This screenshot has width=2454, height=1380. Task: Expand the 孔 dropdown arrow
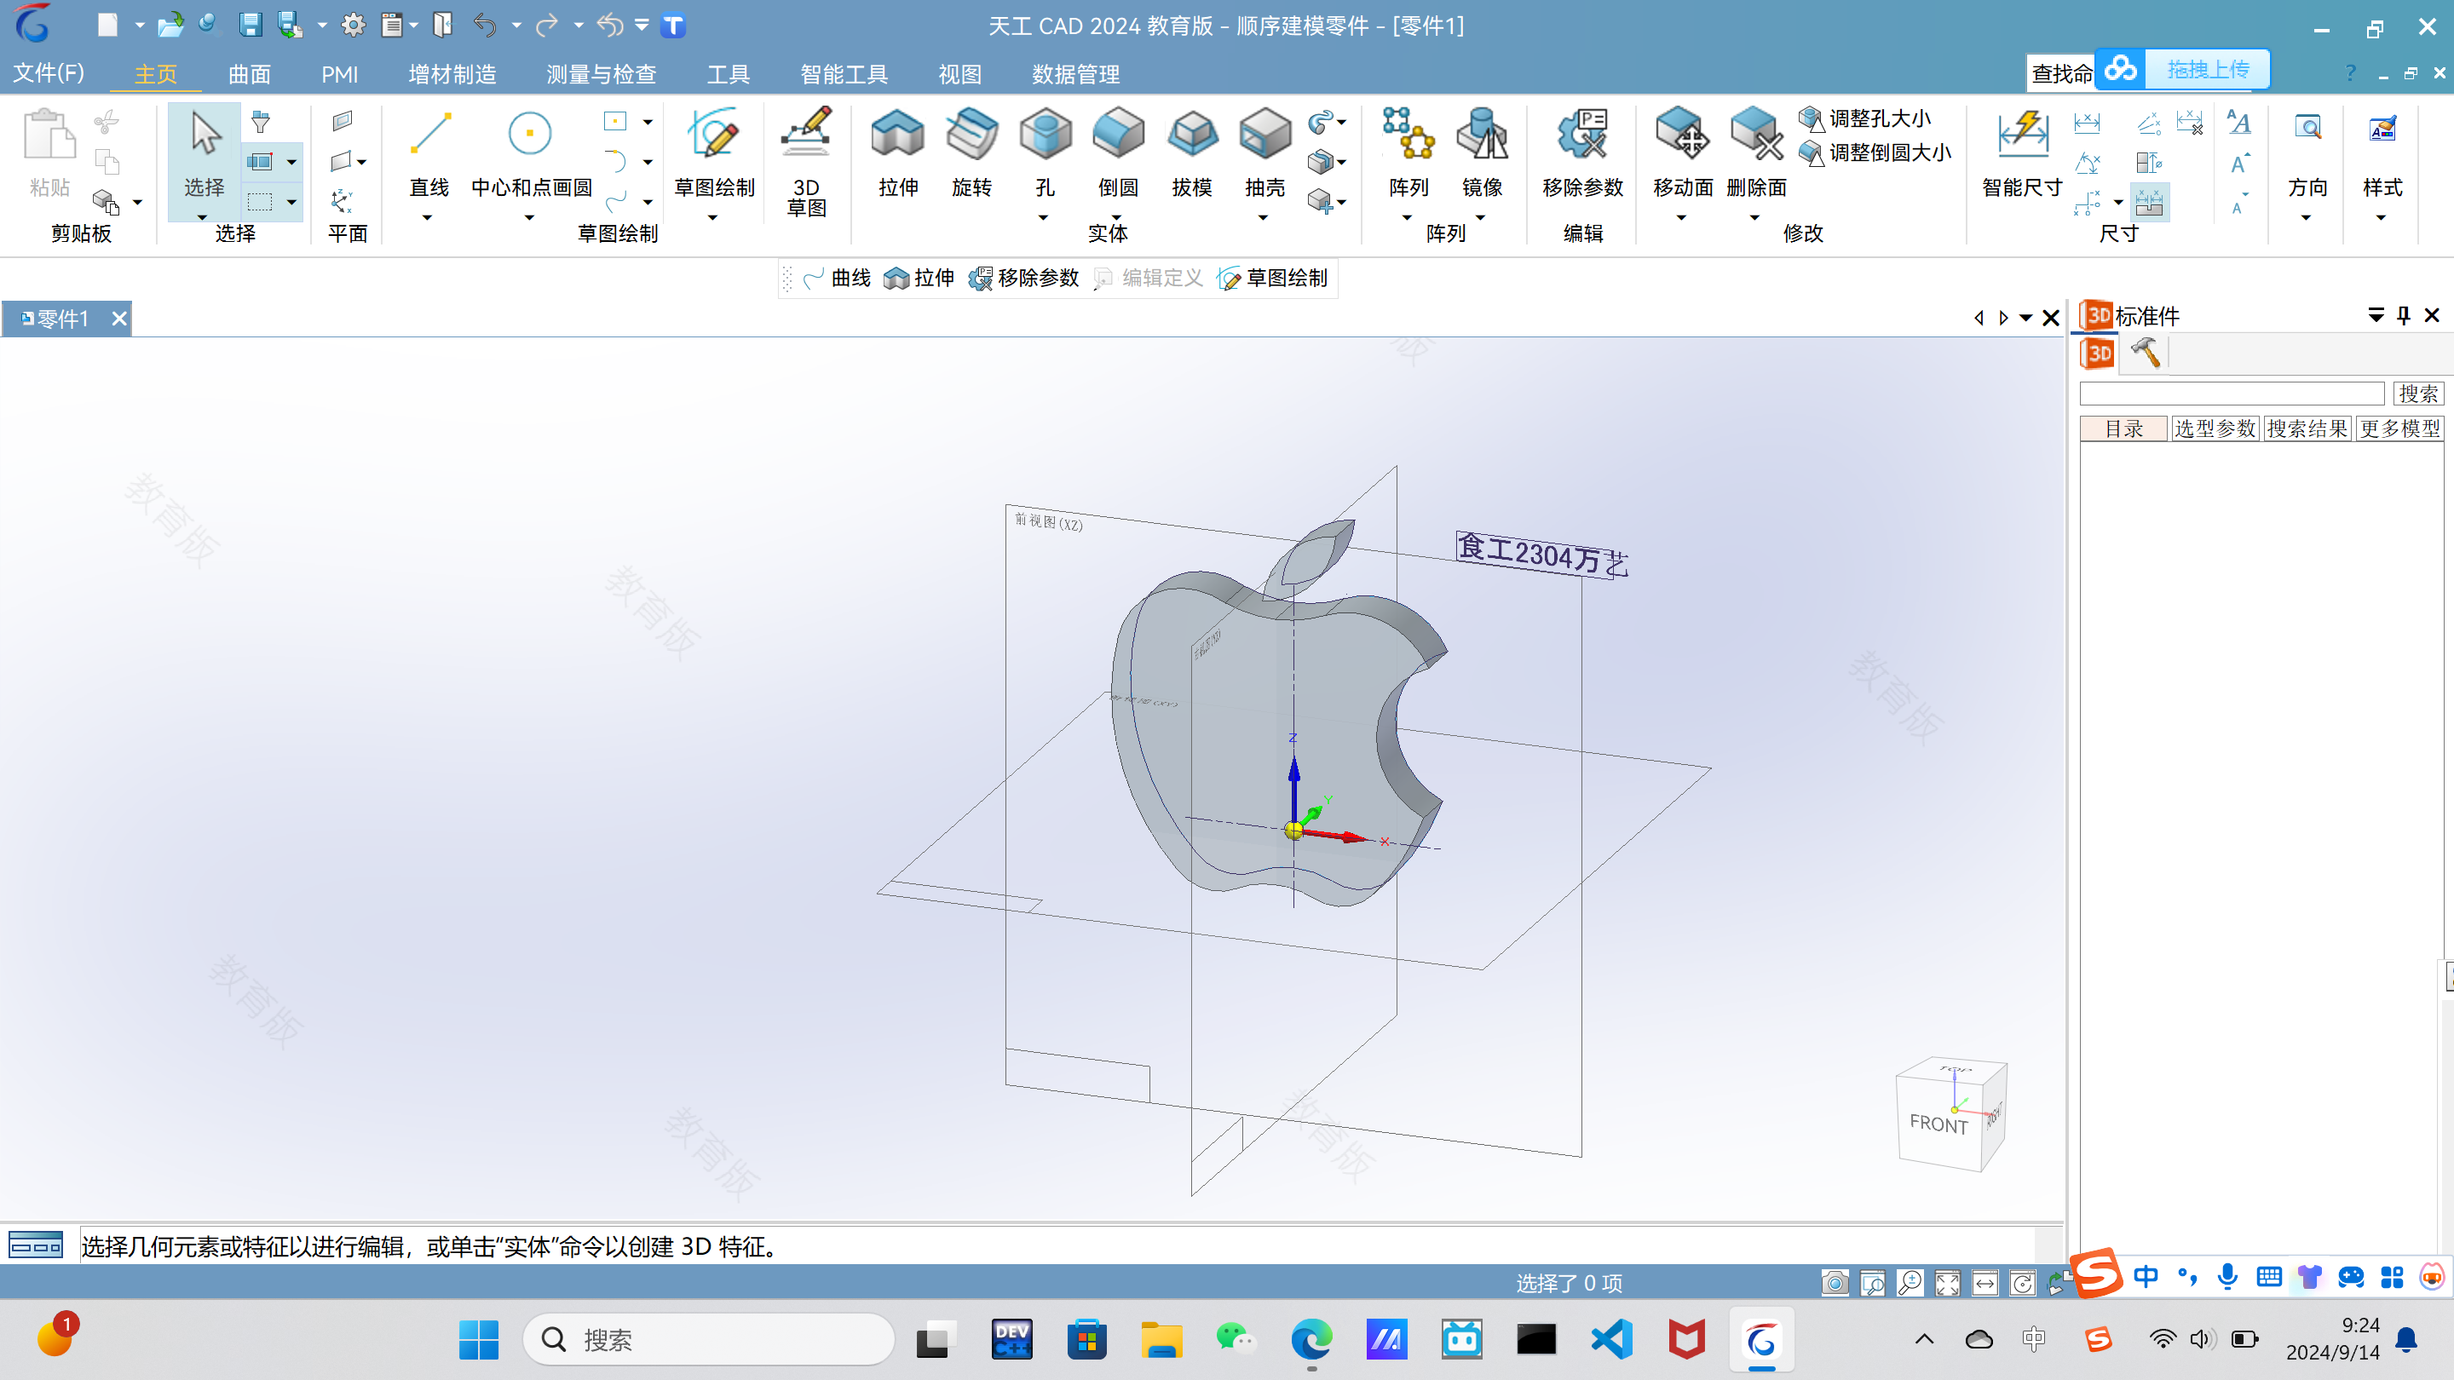tap(1043, 218)
